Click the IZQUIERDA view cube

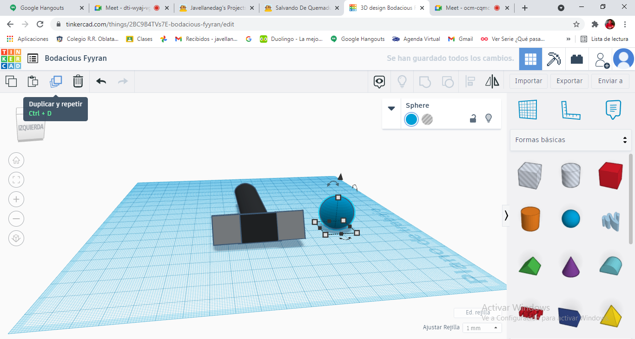pos(31,127)
